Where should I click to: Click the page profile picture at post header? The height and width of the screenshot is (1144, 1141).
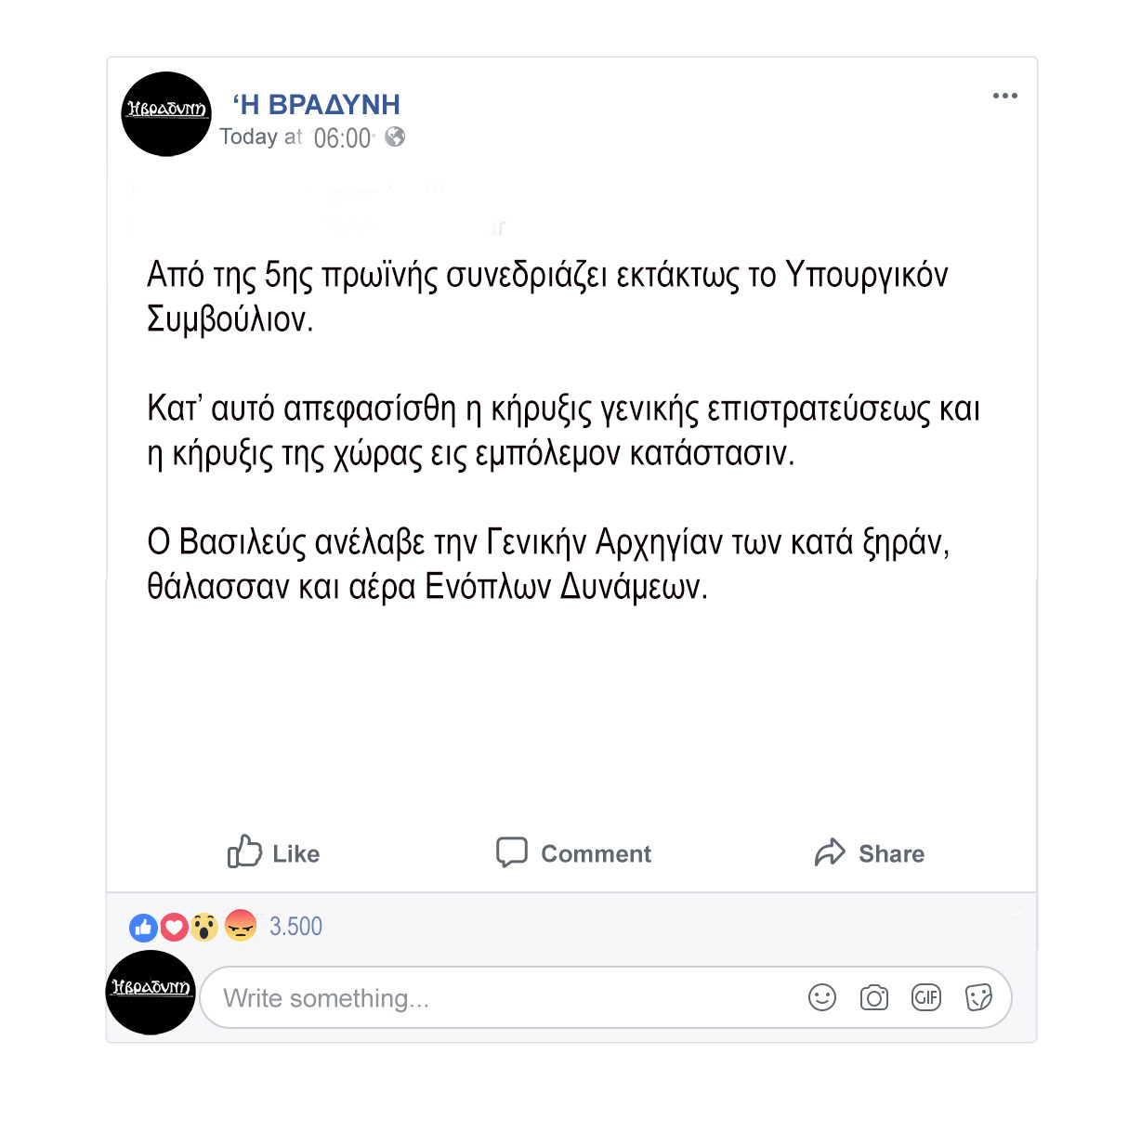166,113
